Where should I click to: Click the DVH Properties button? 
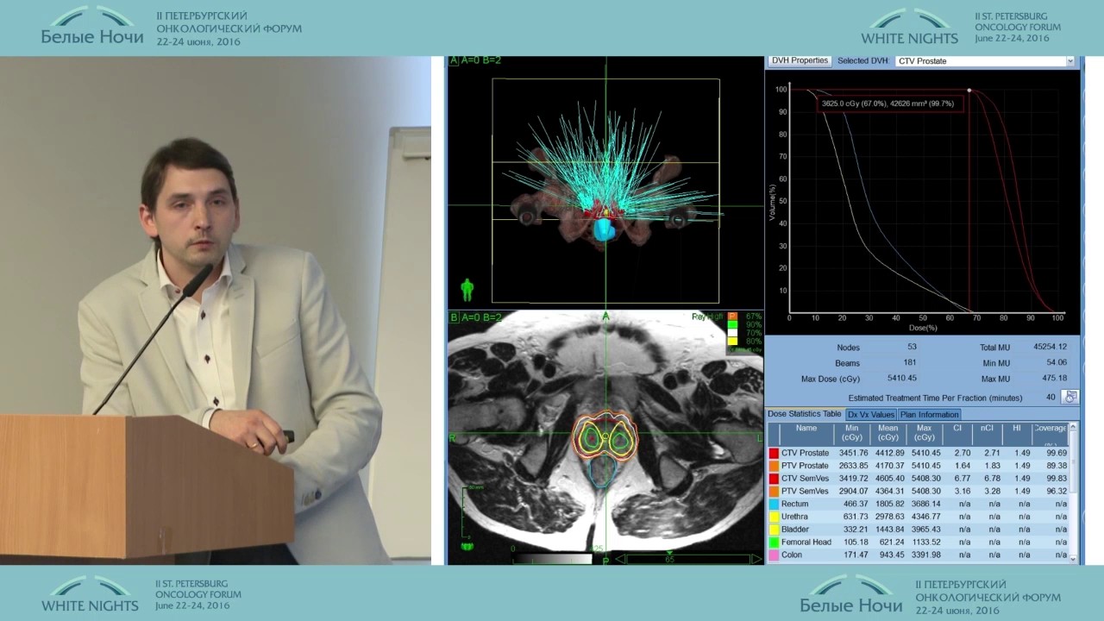point(800,60)
